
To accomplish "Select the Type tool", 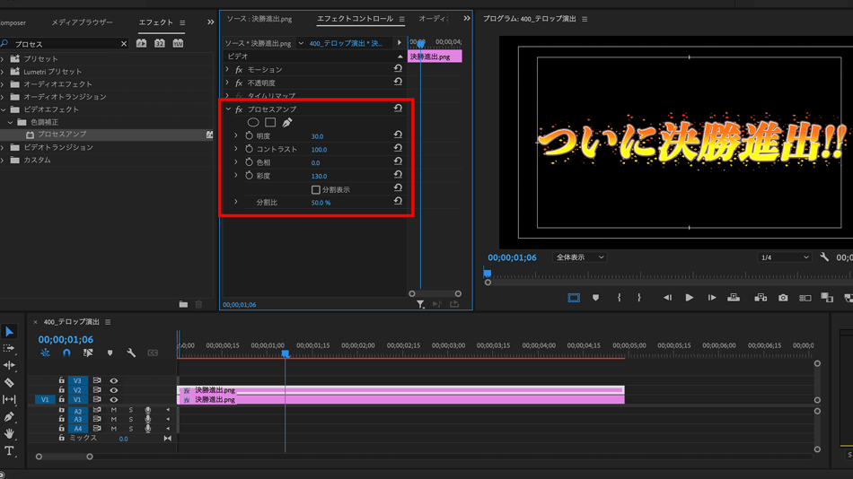I will 9,451.
